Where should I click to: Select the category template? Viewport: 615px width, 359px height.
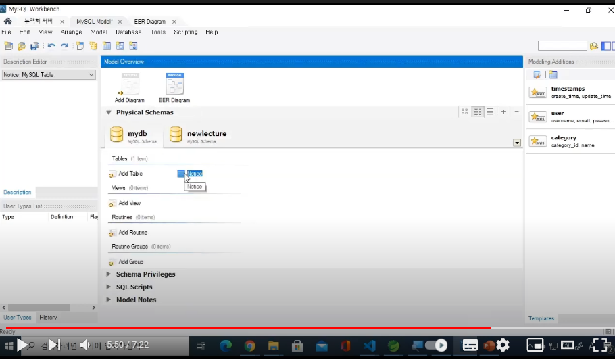[x=570, y=141]
